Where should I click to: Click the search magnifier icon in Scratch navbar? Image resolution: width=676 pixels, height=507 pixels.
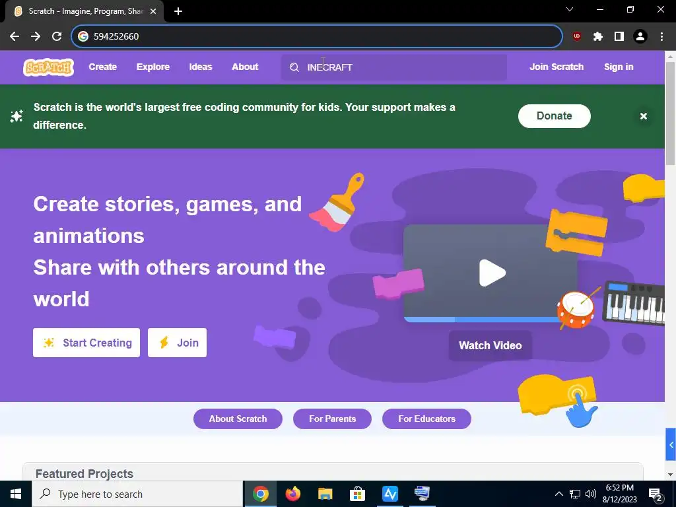294,67
